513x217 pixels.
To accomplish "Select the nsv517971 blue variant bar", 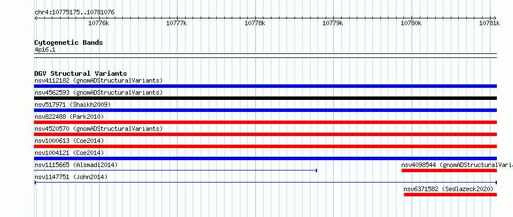I will point(265,110).
